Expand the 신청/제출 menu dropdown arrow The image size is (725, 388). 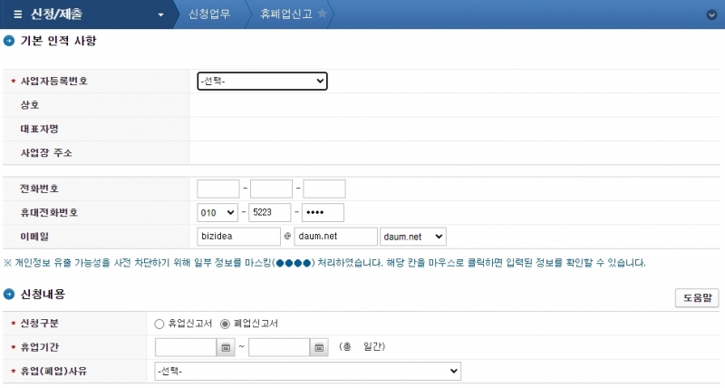tap(160, 15)
